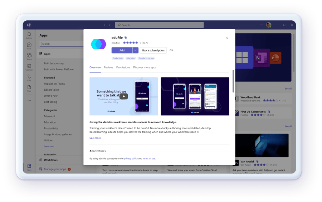Go forward with the right arrow

tap(110, 25)
